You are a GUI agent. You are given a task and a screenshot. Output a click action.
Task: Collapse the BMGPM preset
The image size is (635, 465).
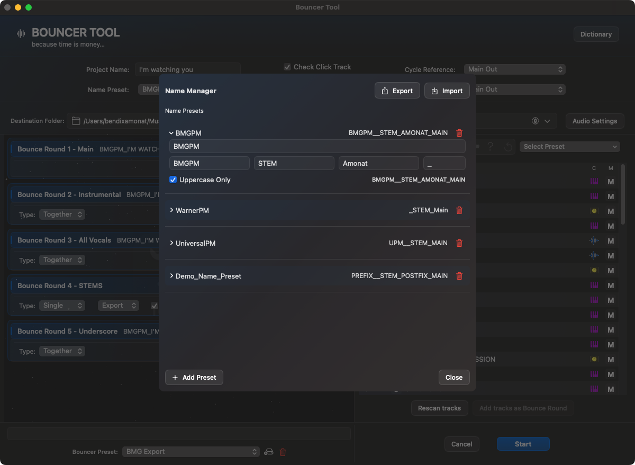point(171,133)
